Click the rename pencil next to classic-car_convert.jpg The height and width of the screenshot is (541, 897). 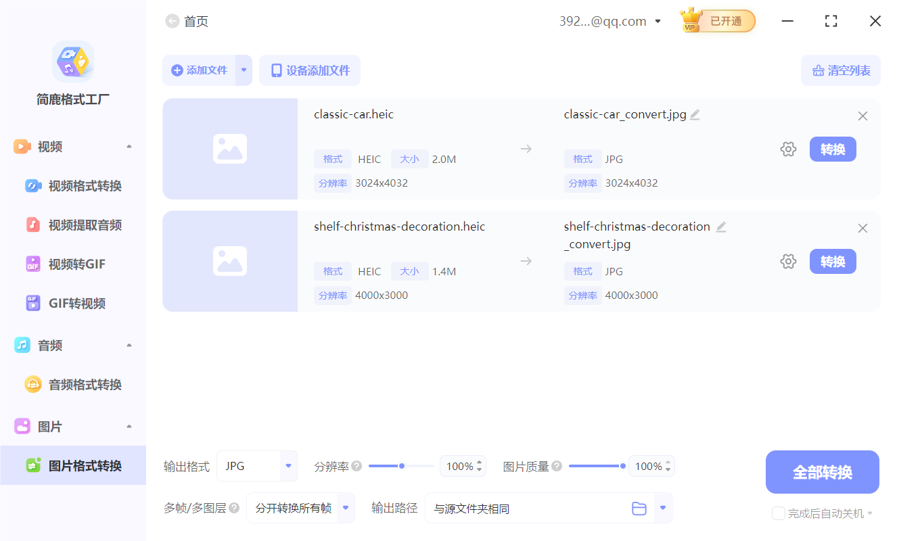point(695,114)
